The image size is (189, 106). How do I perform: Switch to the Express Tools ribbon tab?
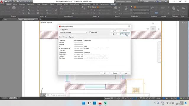point(74,4)
